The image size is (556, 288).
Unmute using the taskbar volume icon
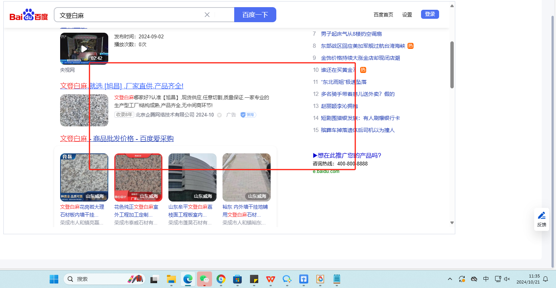(507, 279)
